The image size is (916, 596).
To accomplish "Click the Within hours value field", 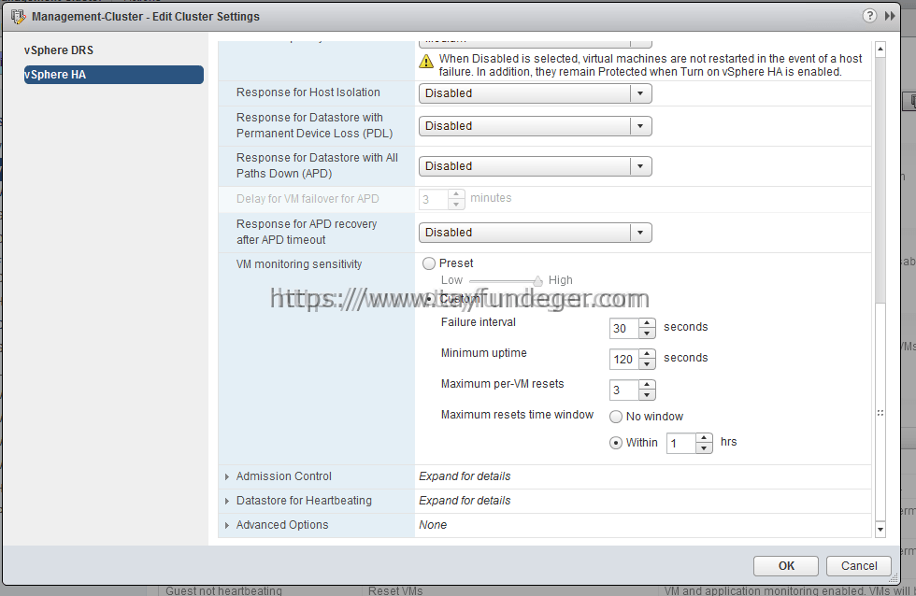I will pos(681,444).
